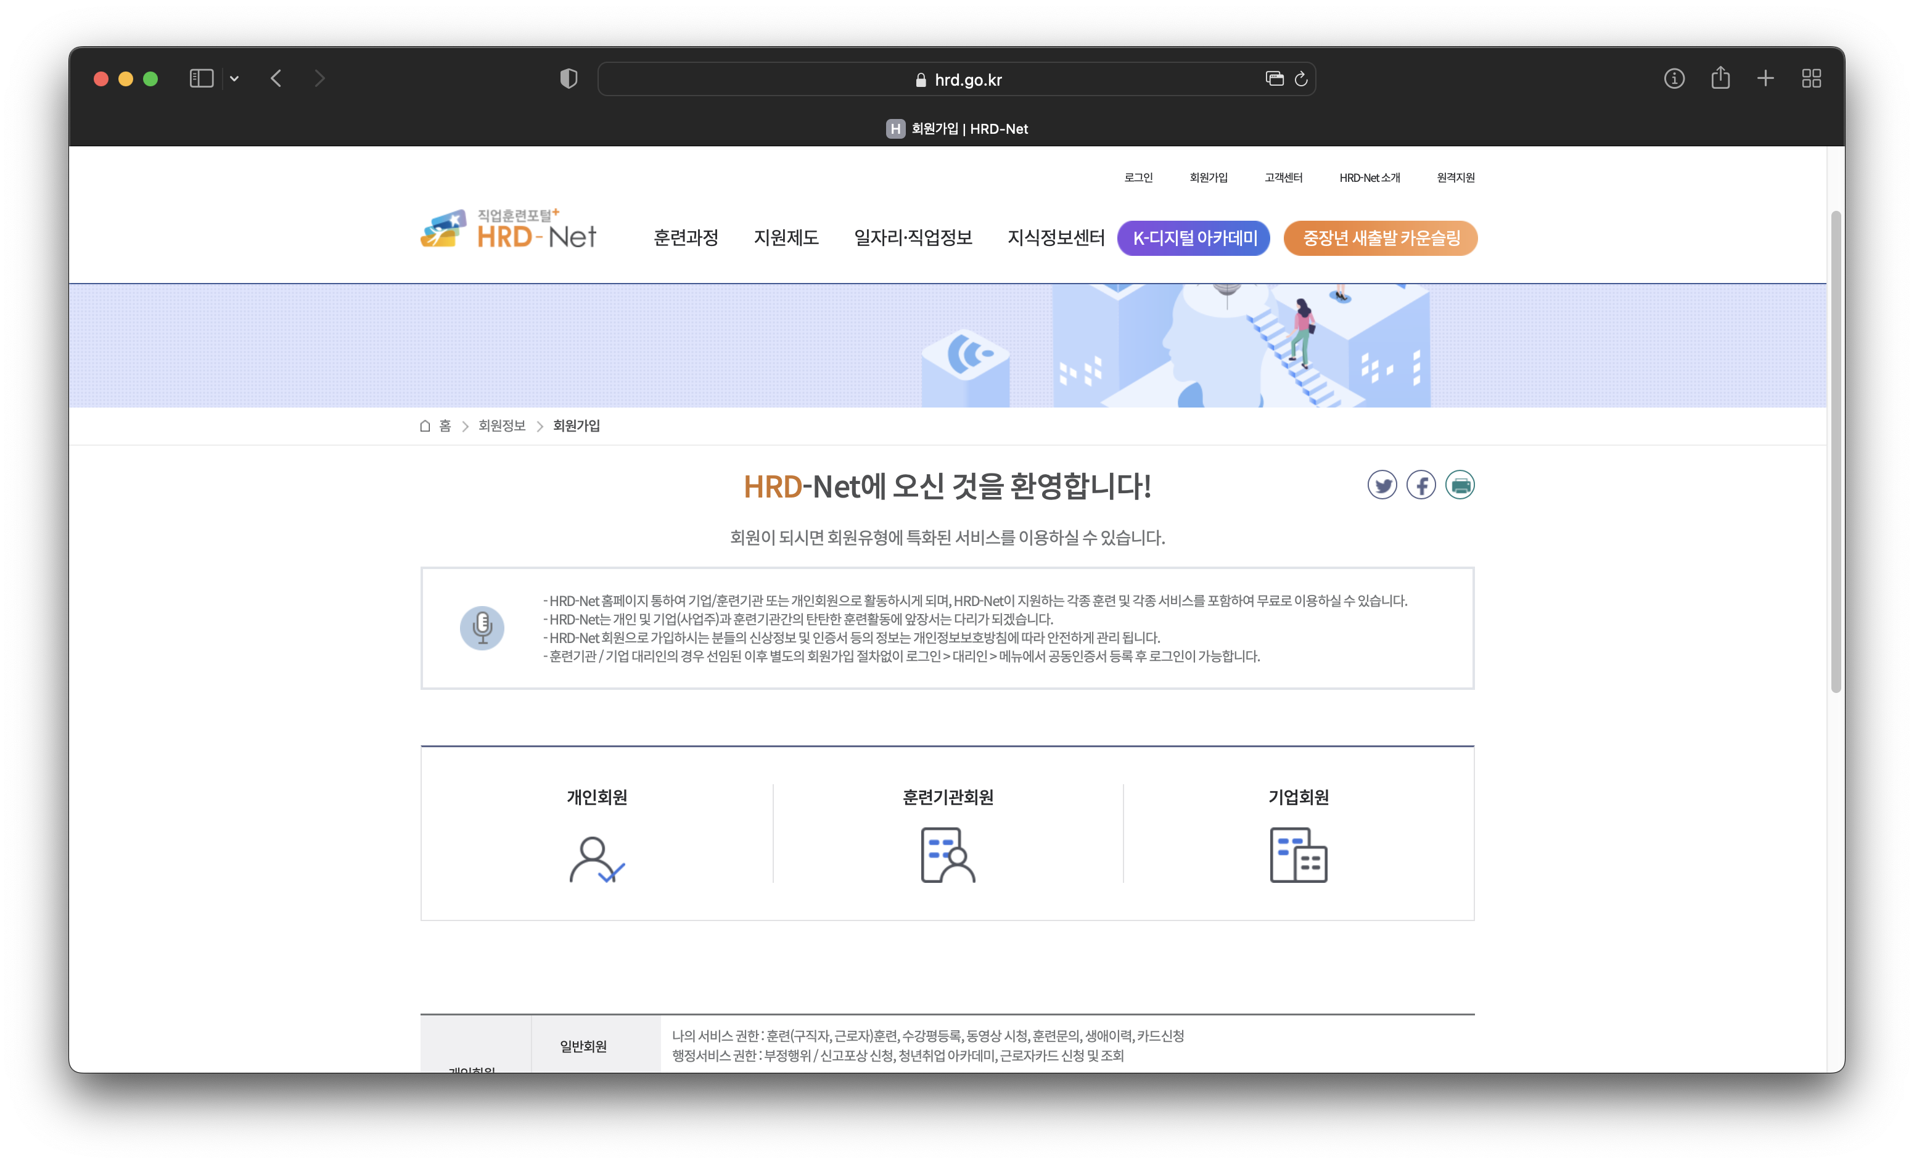Open the 지원제도 menu

(786, 237)
